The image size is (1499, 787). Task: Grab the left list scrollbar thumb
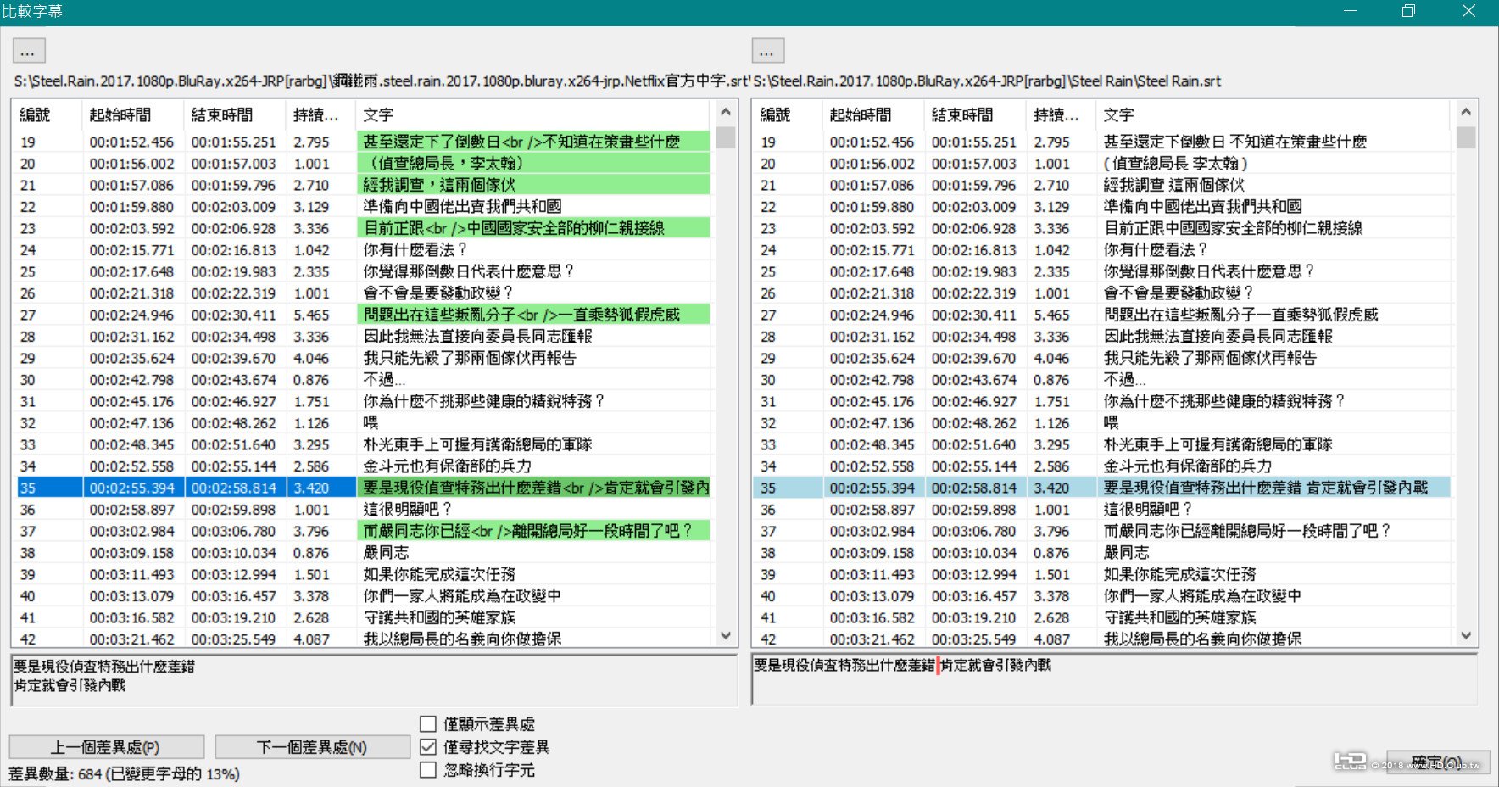[725, 137]
